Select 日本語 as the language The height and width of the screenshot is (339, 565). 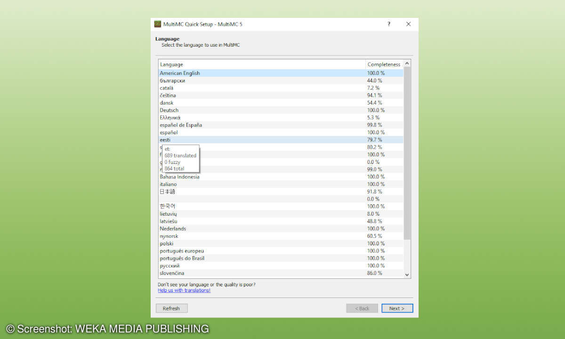(x=281, y=192)
